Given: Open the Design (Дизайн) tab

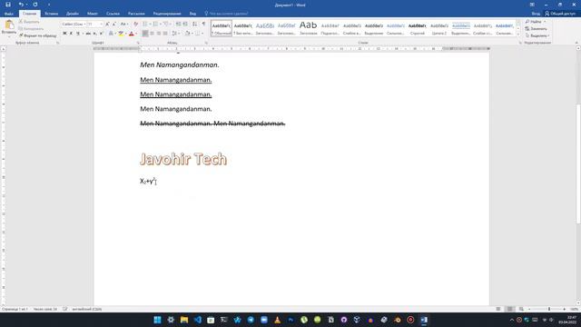Looking at the screenshot, I should 73,14.
